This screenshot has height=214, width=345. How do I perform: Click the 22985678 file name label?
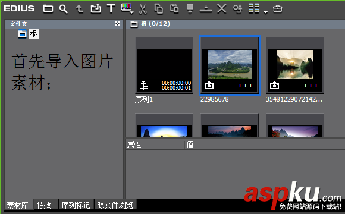pyautogui.click(x=215, y=99)
